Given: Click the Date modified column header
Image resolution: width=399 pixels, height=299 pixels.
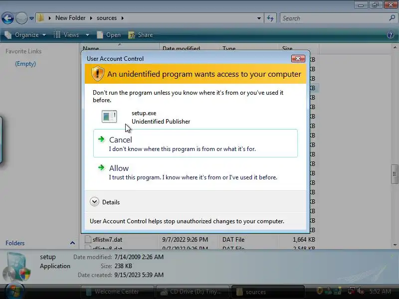Looking at the screenshot, I should [189, 48].
